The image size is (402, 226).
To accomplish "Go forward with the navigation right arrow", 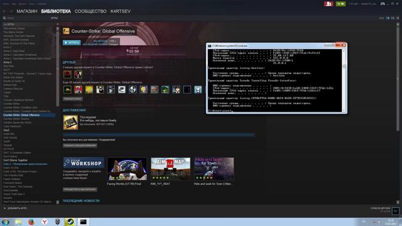I will [11, 11].
